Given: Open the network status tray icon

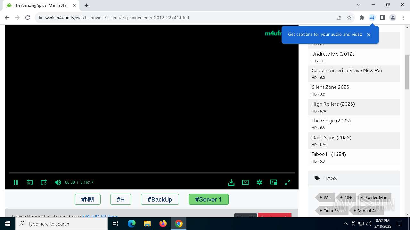Looking at the screenshot, I should tap(361, 224).
